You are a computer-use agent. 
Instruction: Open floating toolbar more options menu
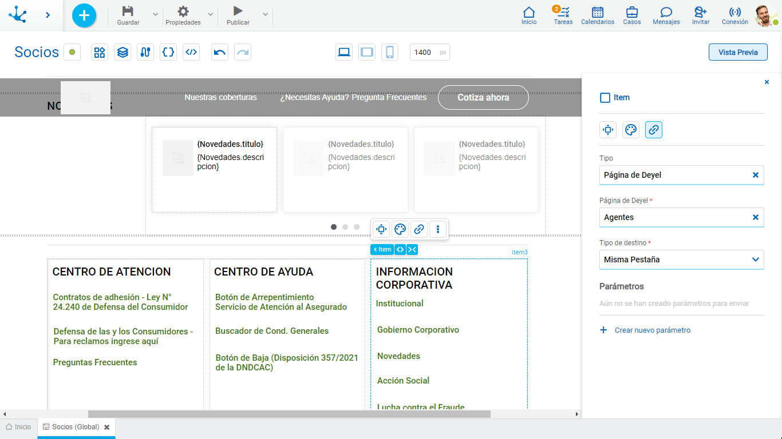point(438,229)
